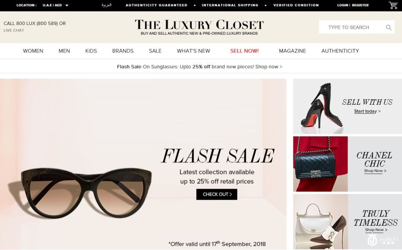This screenshot has height=250, width=402.
Task: Open the AUTHENTICITY page
Action: click(x=340, y=51)
